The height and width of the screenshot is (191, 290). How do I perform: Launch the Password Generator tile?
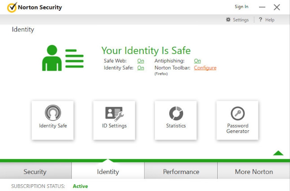pyautogui.click(x=237, y=120)
